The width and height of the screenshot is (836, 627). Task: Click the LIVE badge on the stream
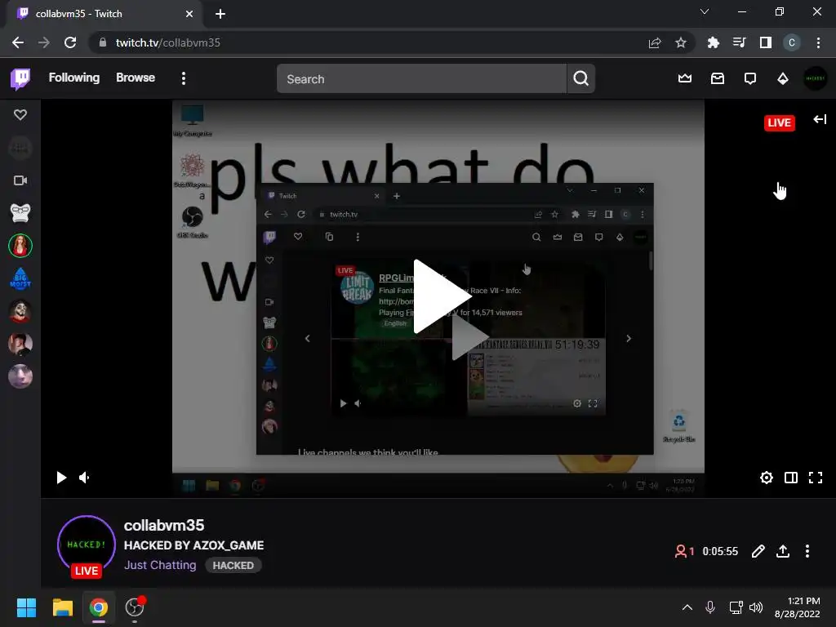point(779,122)
